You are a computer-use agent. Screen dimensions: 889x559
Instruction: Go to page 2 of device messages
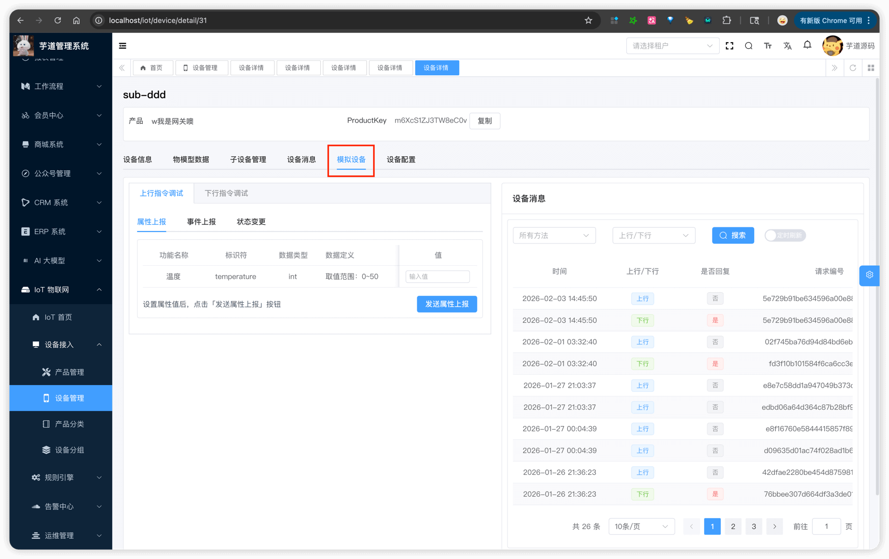point(733,526)
